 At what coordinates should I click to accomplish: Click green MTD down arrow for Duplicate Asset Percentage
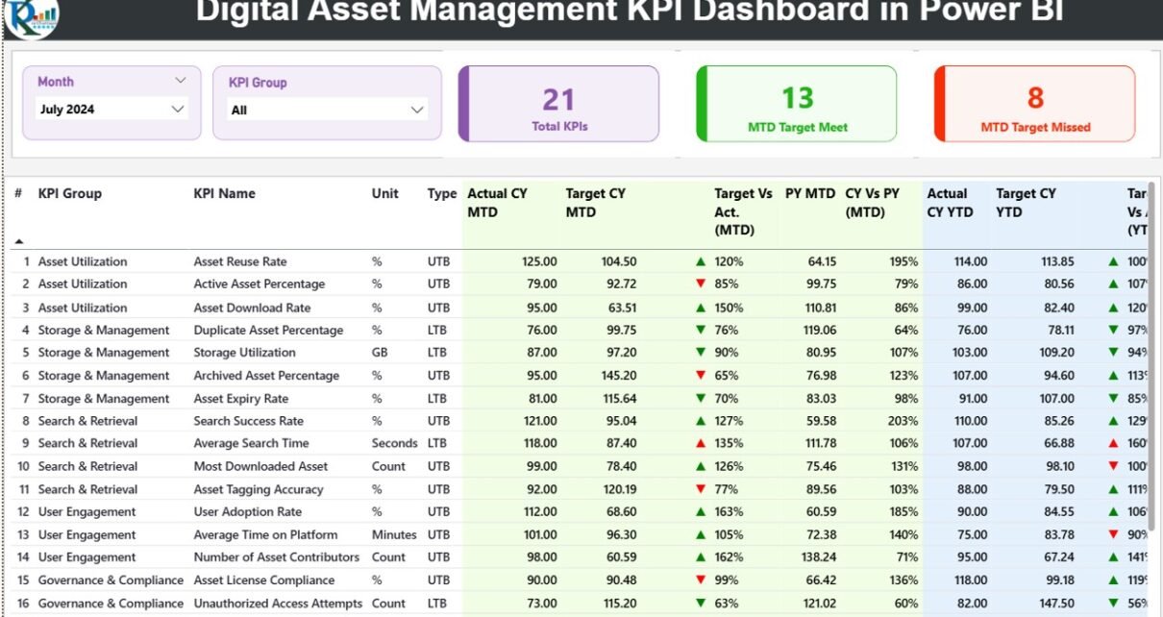701,330
